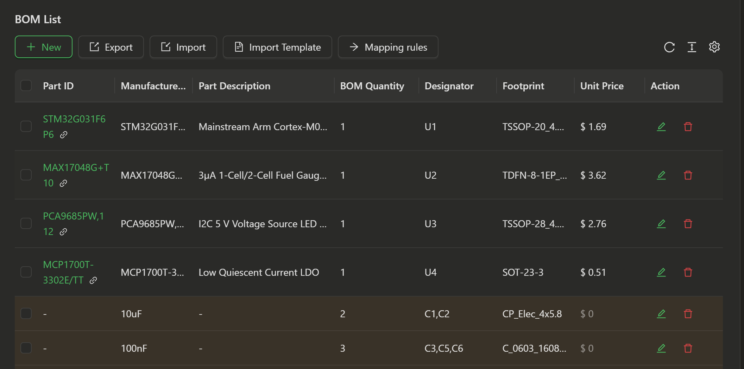Delete the MCP1700T-3302E/TT row
This screenshot has height=369, width=744.
pyautogui.click(x=688, y=272)
